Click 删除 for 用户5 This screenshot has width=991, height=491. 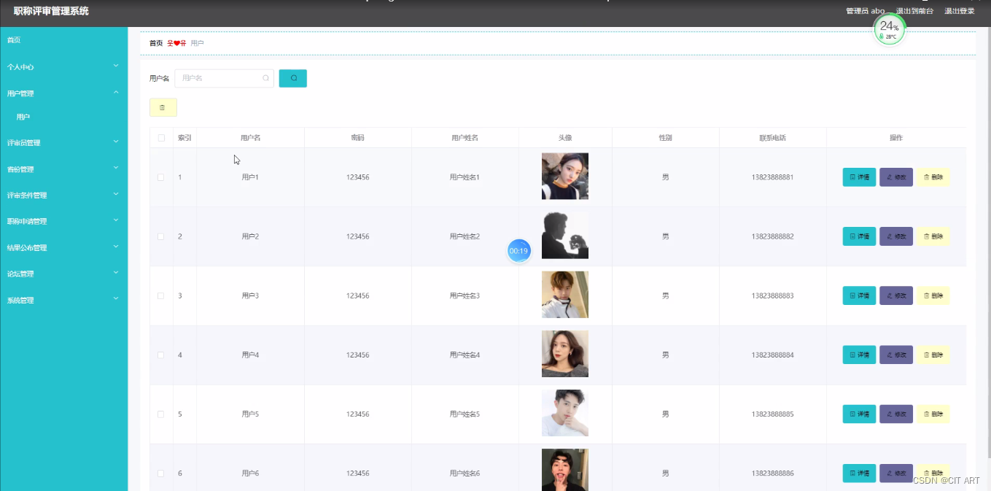pos(933,414)
